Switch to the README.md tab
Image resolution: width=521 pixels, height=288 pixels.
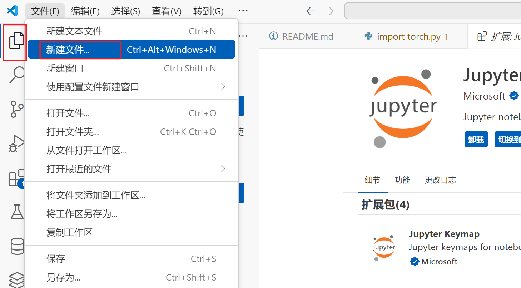click(x=307, y=36)
